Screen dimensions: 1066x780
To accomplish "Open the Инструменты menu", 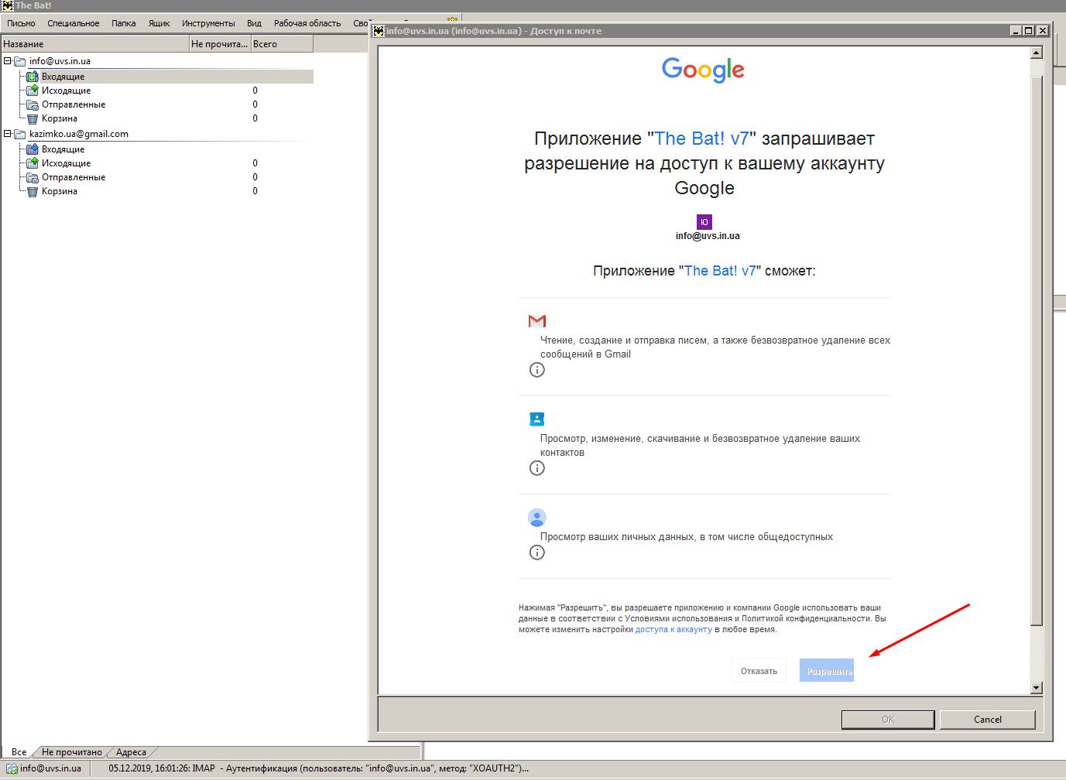I will tap(208, 23).
